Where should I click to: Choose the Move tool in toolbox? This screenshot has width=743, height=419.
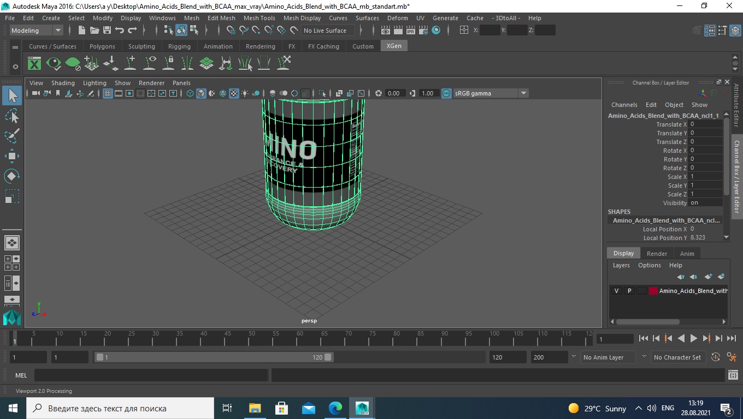pos(12,156)
